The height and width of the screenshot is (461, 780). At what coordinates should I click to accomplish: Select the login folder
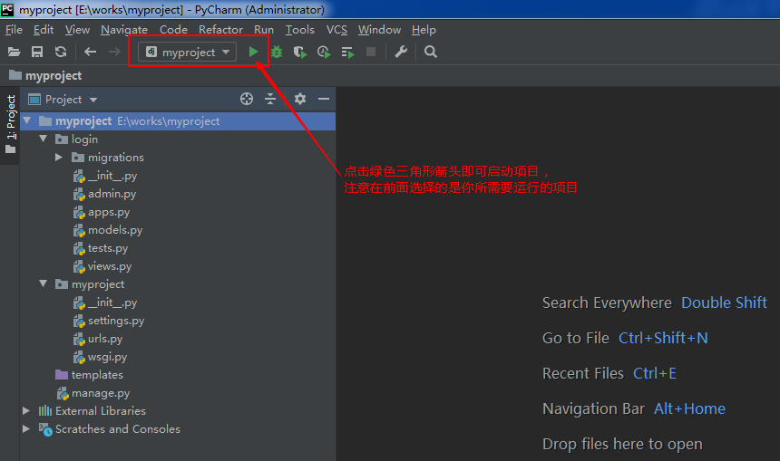pyautogui.click(x=76, y=139)
